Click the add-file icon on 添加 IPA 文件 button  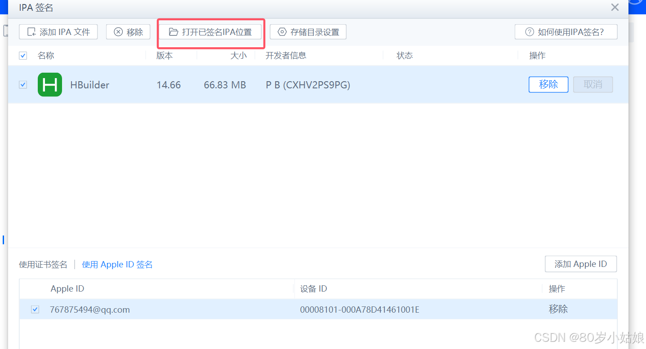click(x=31, y=31)
